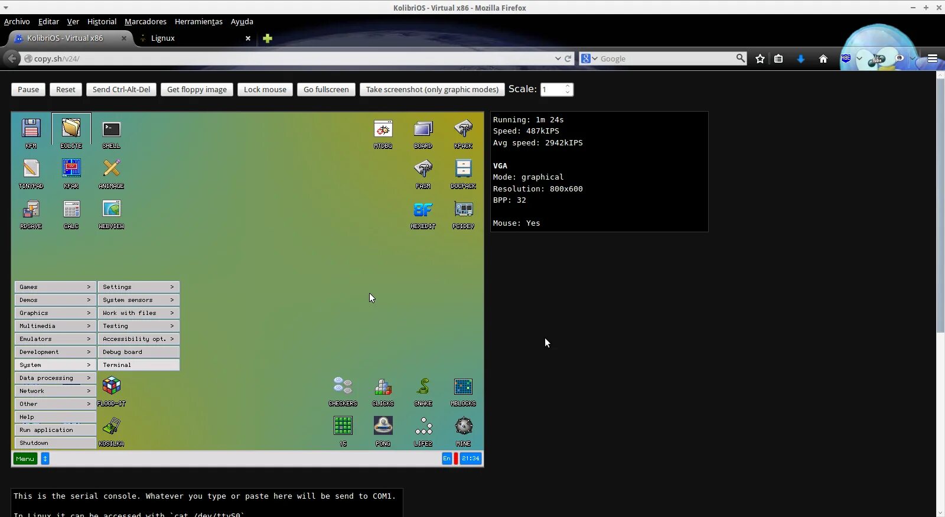Expand the Graphics submenu
Screen dimensions: 945x517
pos(55,313)
